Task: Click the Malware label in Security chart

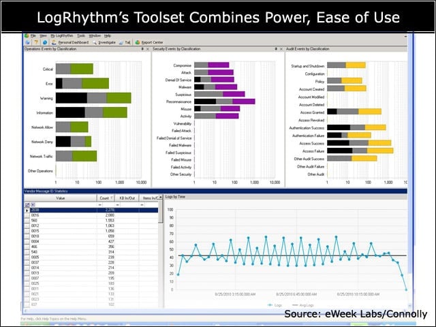Action: point(185,87)
